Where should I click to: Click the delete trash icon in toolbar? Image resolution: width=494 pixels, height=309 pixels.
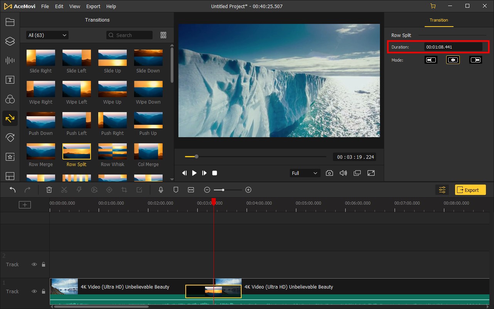49,190
